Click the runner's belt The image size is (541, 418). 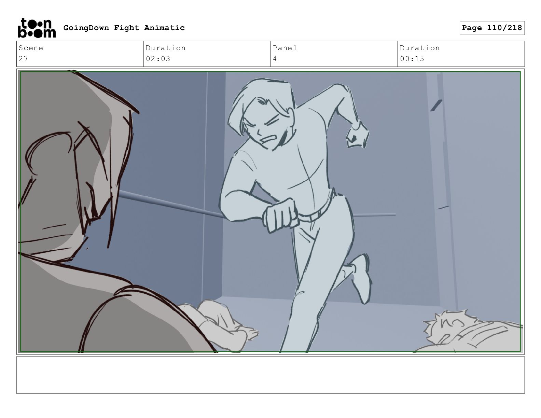point(315,212)
